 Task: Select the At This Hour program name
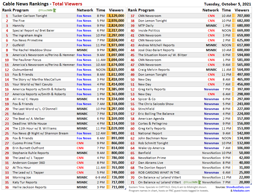coord(22,168)
